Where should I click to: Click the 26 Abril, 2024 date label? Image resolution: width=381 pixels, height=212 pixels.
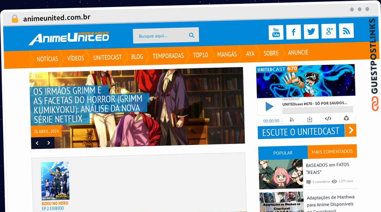tap(46, 132)
